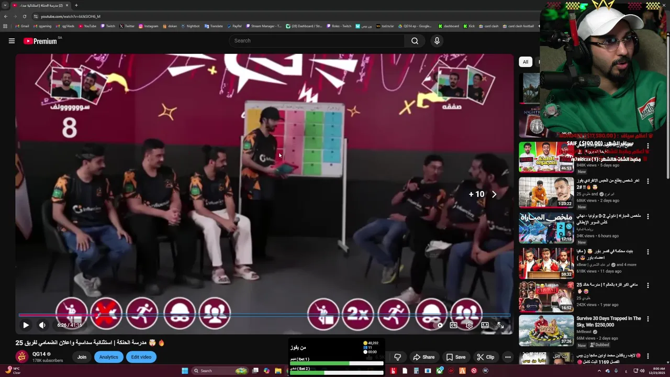The height and width of the screenshot is (377, 670).
Task: Open the Twitch bookmark
Action: [x=108, y=26]
